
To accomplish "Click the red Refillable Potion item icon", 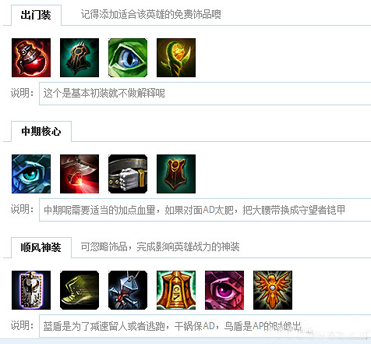I will (31, 58).
